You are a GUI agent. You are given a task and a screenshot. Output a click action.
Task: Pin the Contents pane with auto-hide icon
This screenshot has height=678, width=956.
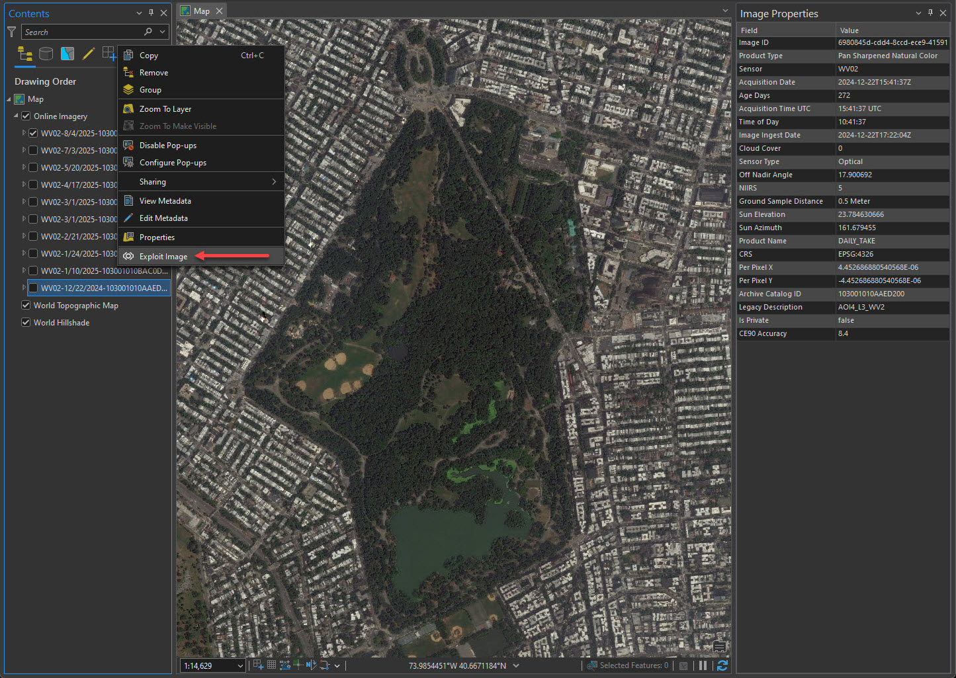click(x=152, y=13)
